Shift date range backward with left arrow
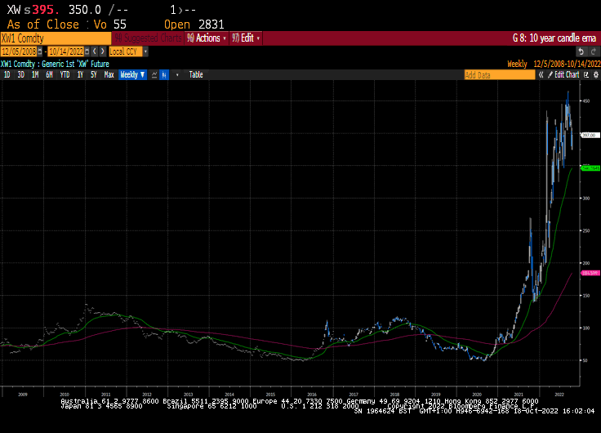 point(95,51)
